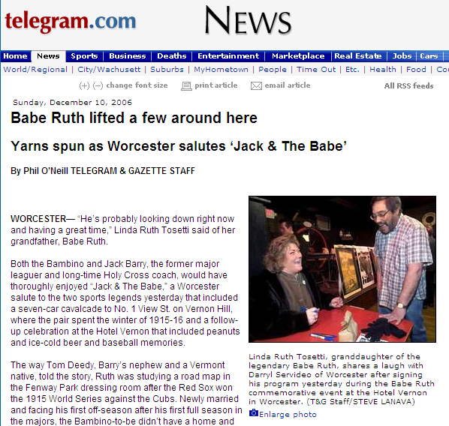Click the World/Regional sublink
Viewport: 449px width, 426px height.
(x=35, y=70)
